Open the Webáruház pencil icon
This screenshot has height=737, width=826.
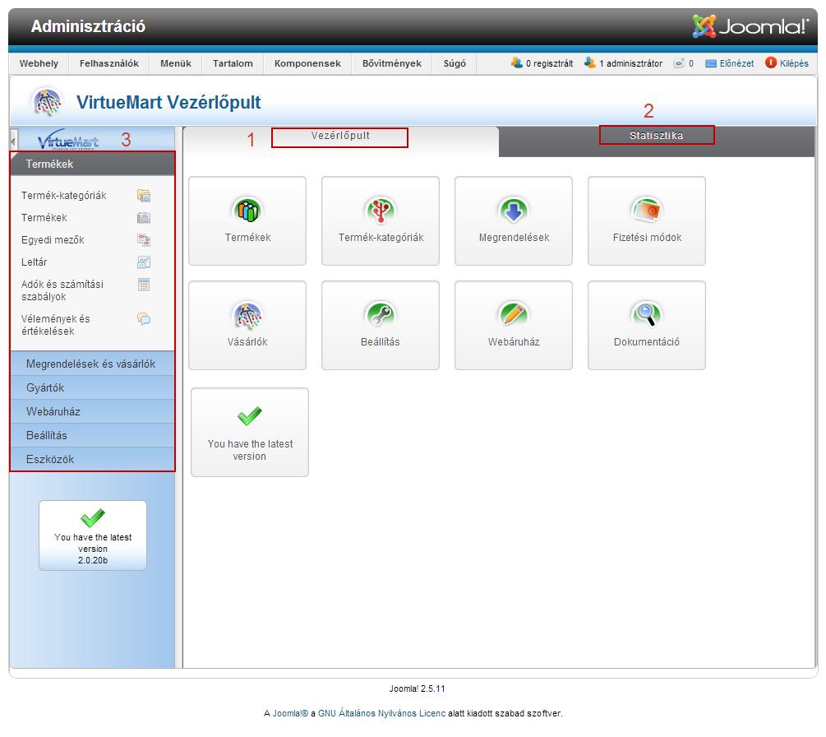click(514, 315)
